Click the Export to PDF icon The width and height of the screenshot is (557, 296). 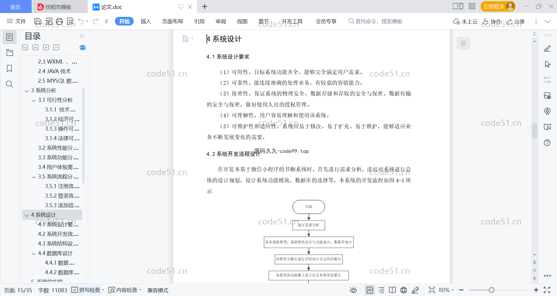point(49,21)
